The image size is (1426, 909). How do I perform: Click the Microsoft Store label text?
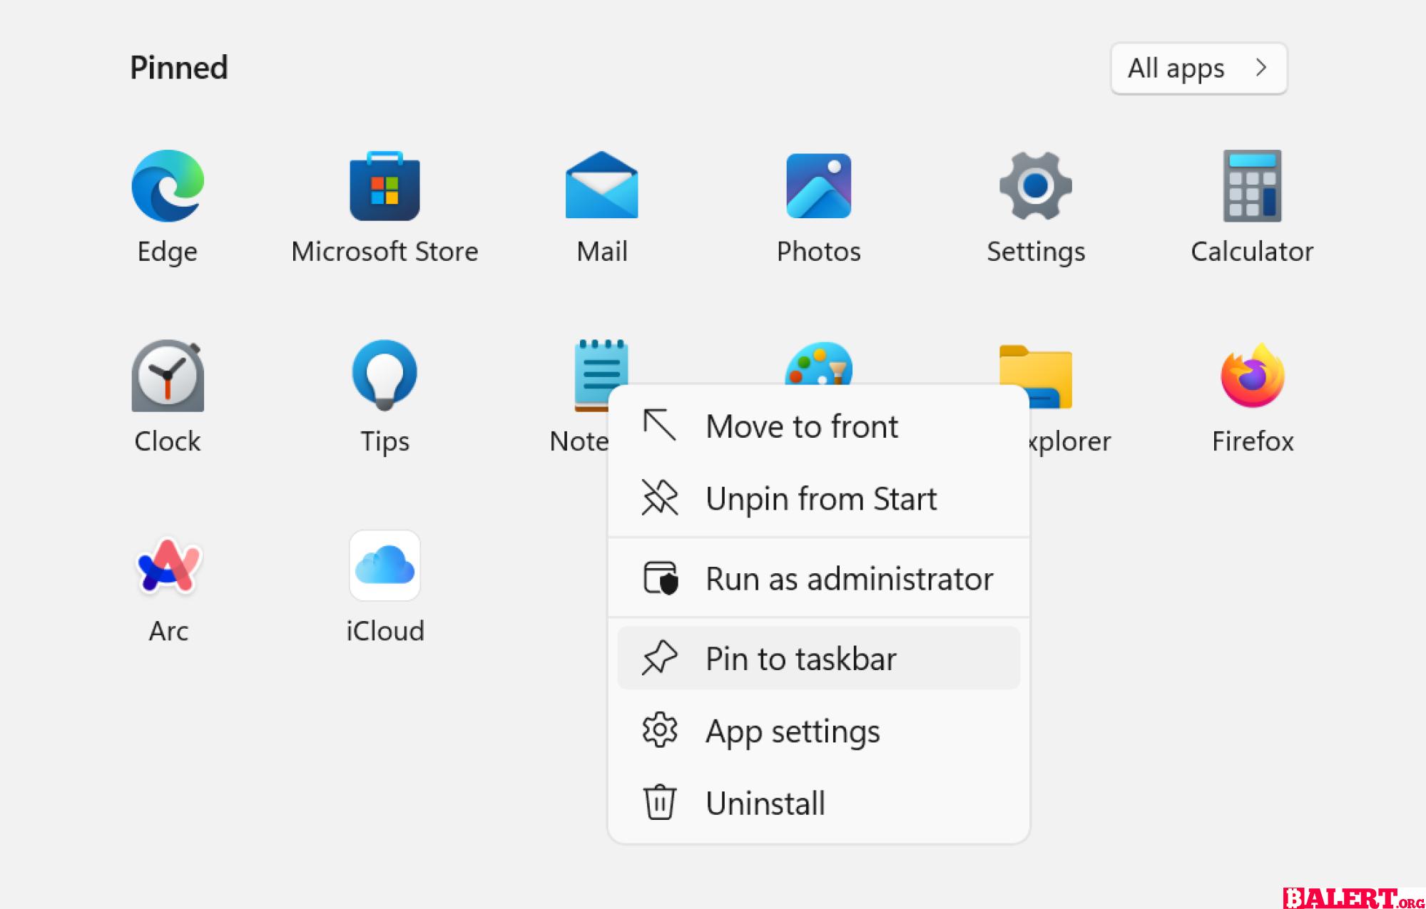(x=384, y=252)
